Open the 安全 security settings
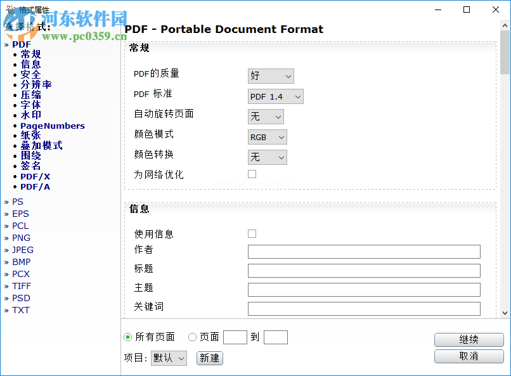This screenshot has height=376, width=511. click(29, 74)
